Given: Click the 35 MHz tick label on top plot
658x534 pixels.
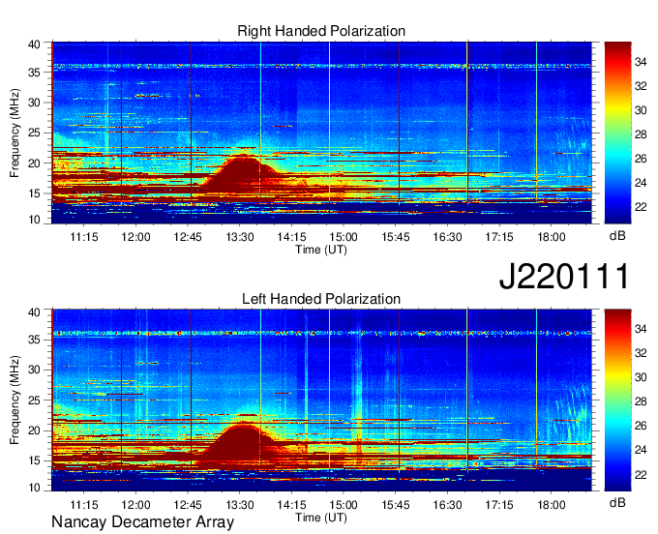Looking at the screenshot, I should 34,73.
